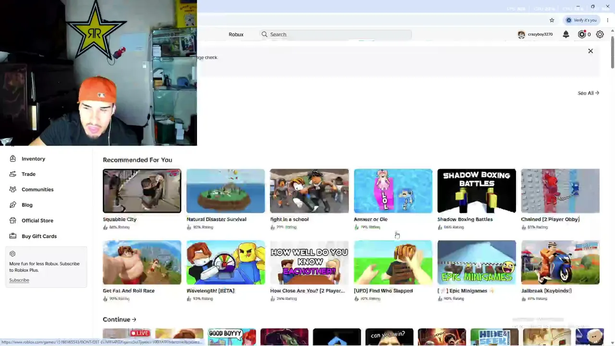Select the fight in a school thumbnail

pyautogui.click(x=309, y=191)
